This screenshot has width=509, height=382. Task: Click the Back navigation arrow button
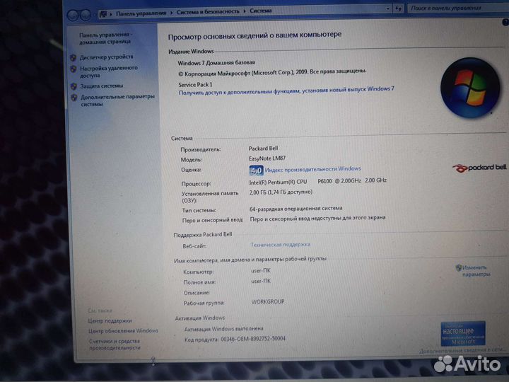[73, 15]
